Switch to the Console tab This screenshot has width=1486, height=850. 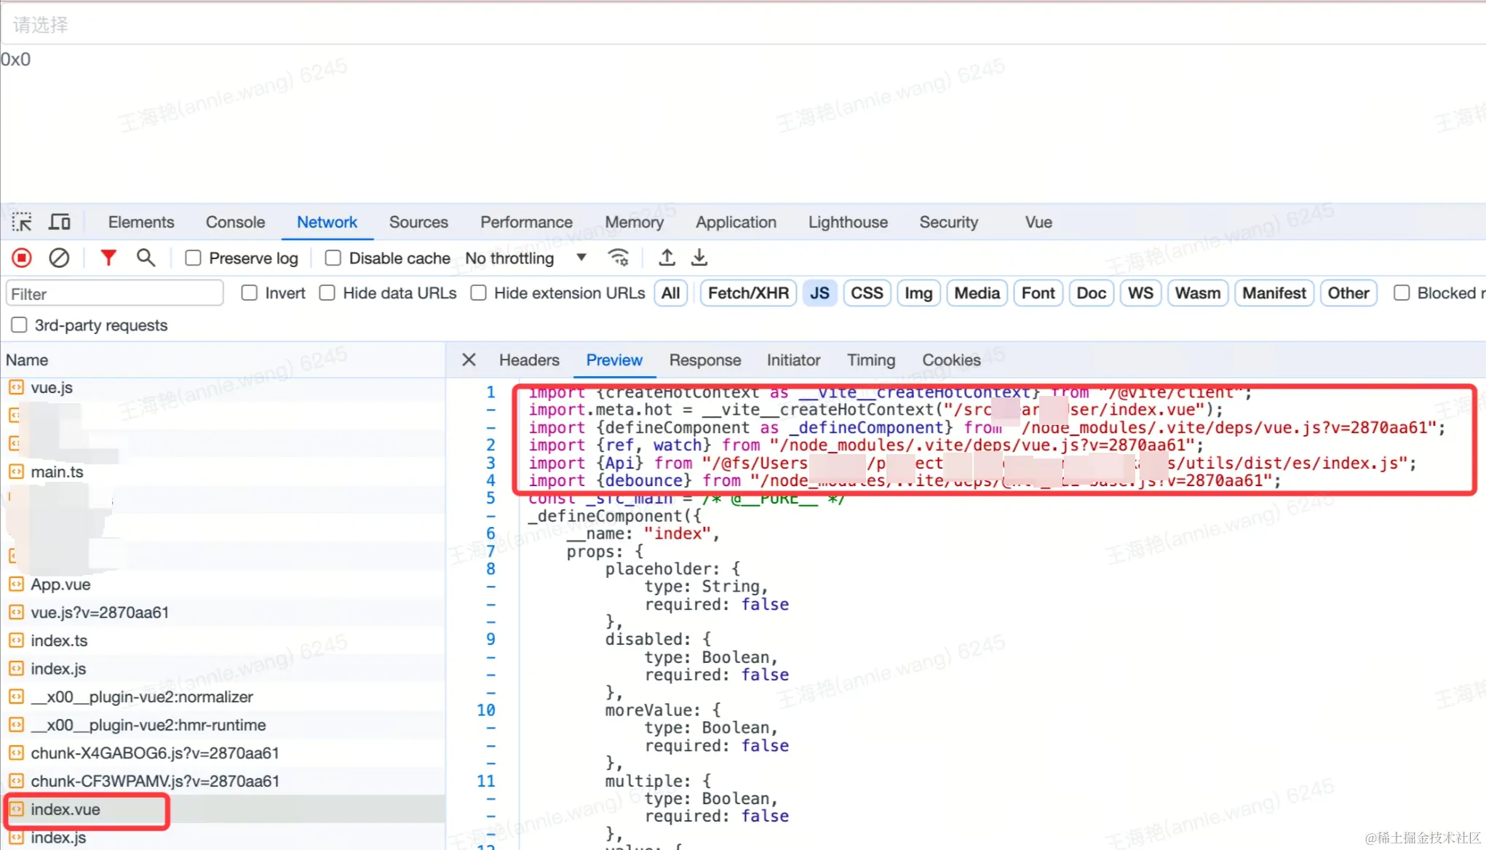(x=235, y=222)
